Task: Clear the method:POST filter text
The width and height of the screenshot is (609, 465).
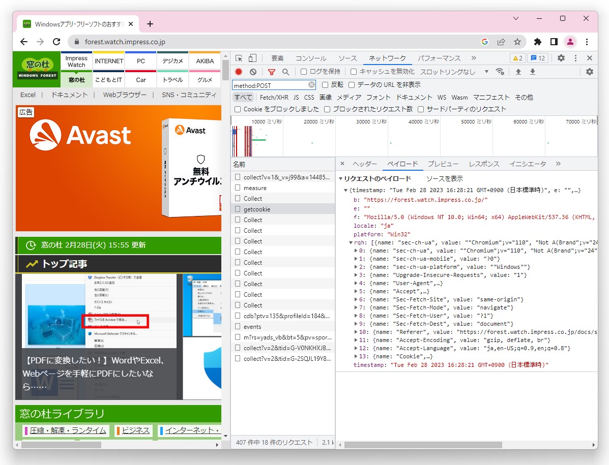Action: pyautogui.click(x=311, y=85)
